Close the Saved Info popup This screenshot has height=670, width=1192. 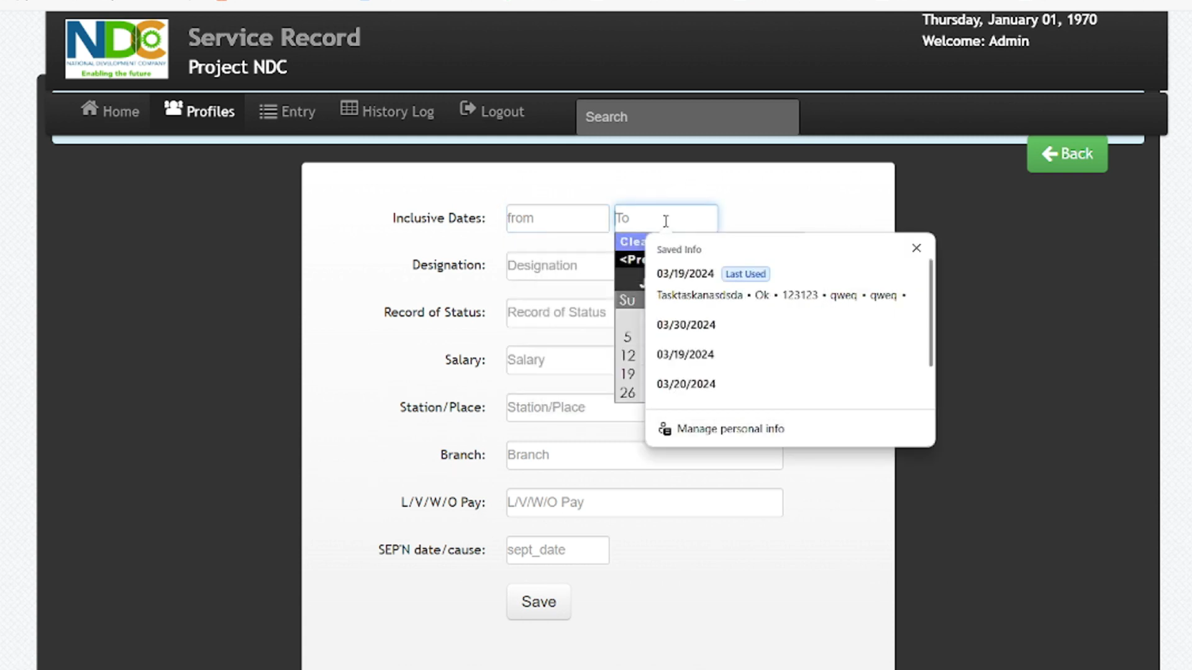pyautogui.click(x=916, y=248)
